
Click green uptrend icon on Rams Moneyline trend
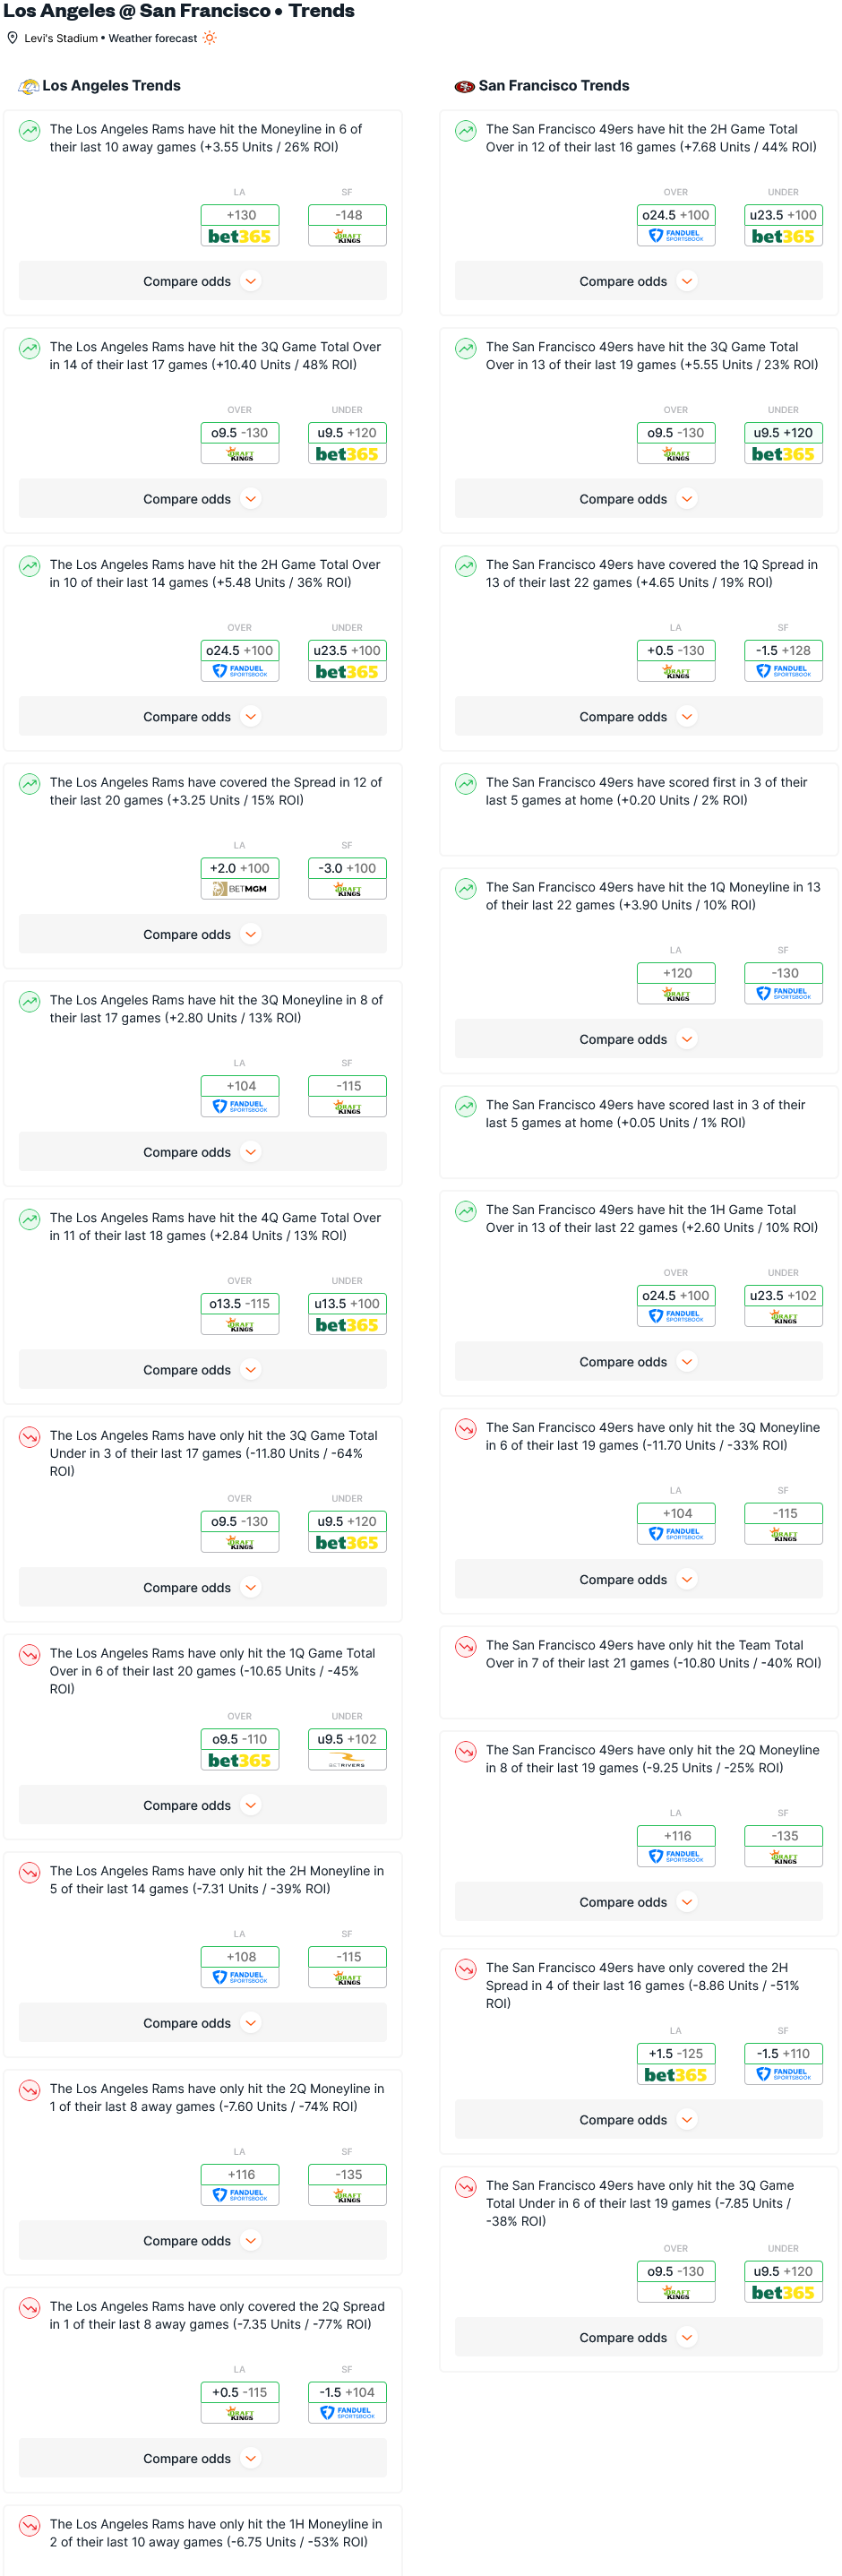[30, 130]
